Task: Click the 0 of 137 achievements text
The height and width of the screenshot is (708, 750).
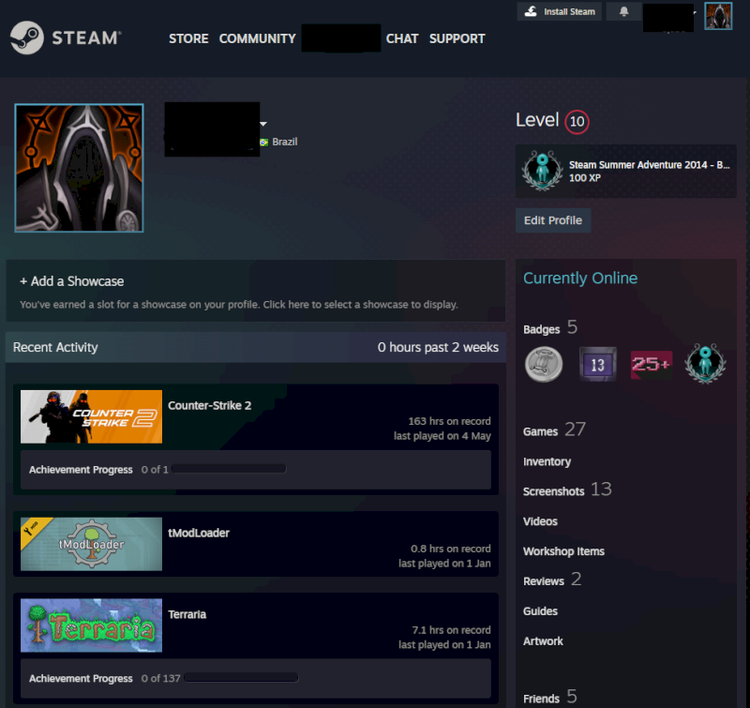Action: (x=160, y=678)
